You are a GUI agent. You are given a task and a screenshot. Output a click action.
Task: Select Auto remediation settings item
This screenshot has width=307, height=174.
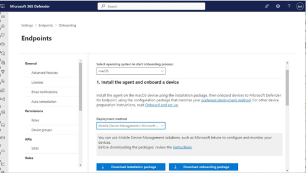(44, 102)
